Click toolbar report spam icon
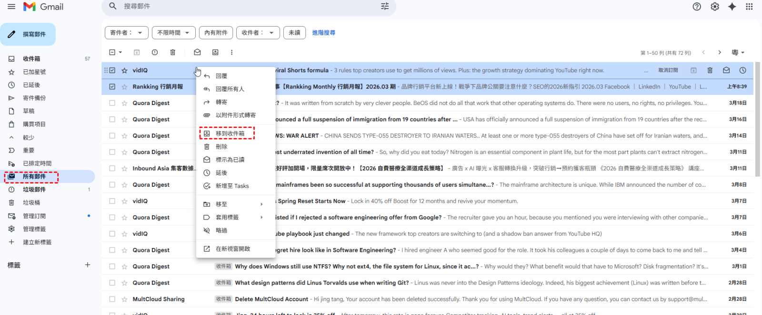The image size is (762, 315). [x=155, y=52]
